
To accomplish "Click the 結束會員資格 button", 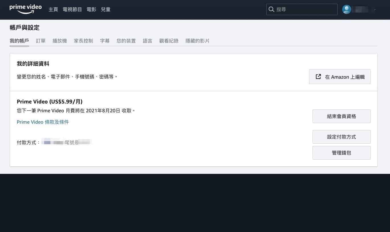I will click(342, 116).
